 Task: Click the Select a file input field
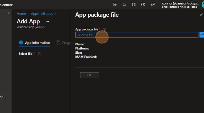[137, 35]
